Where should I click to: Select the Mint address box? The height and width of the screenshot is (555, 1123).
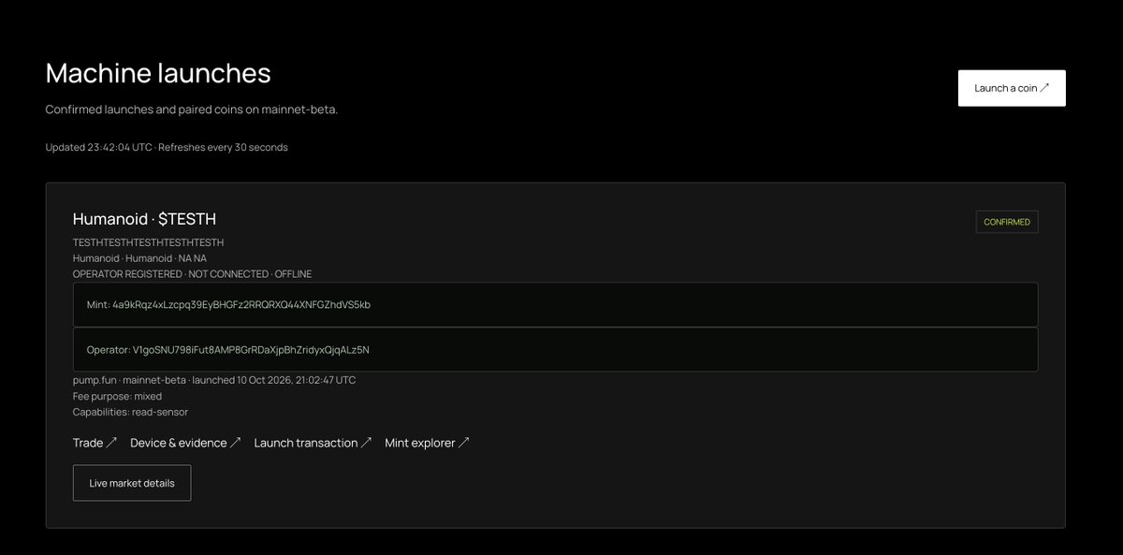point(555,304)
